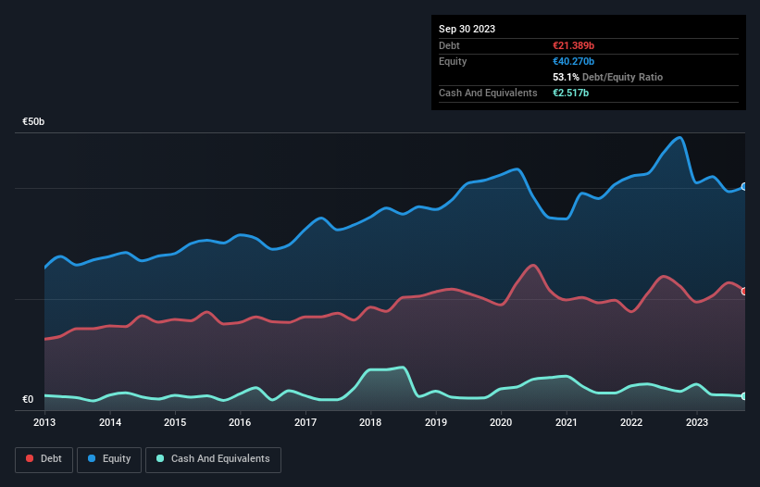Image resolution: width=760 pixels, height=487 pixels.
Task: Select the Cash endpoint marker for Sep 2023
Action: pos(744,396)
